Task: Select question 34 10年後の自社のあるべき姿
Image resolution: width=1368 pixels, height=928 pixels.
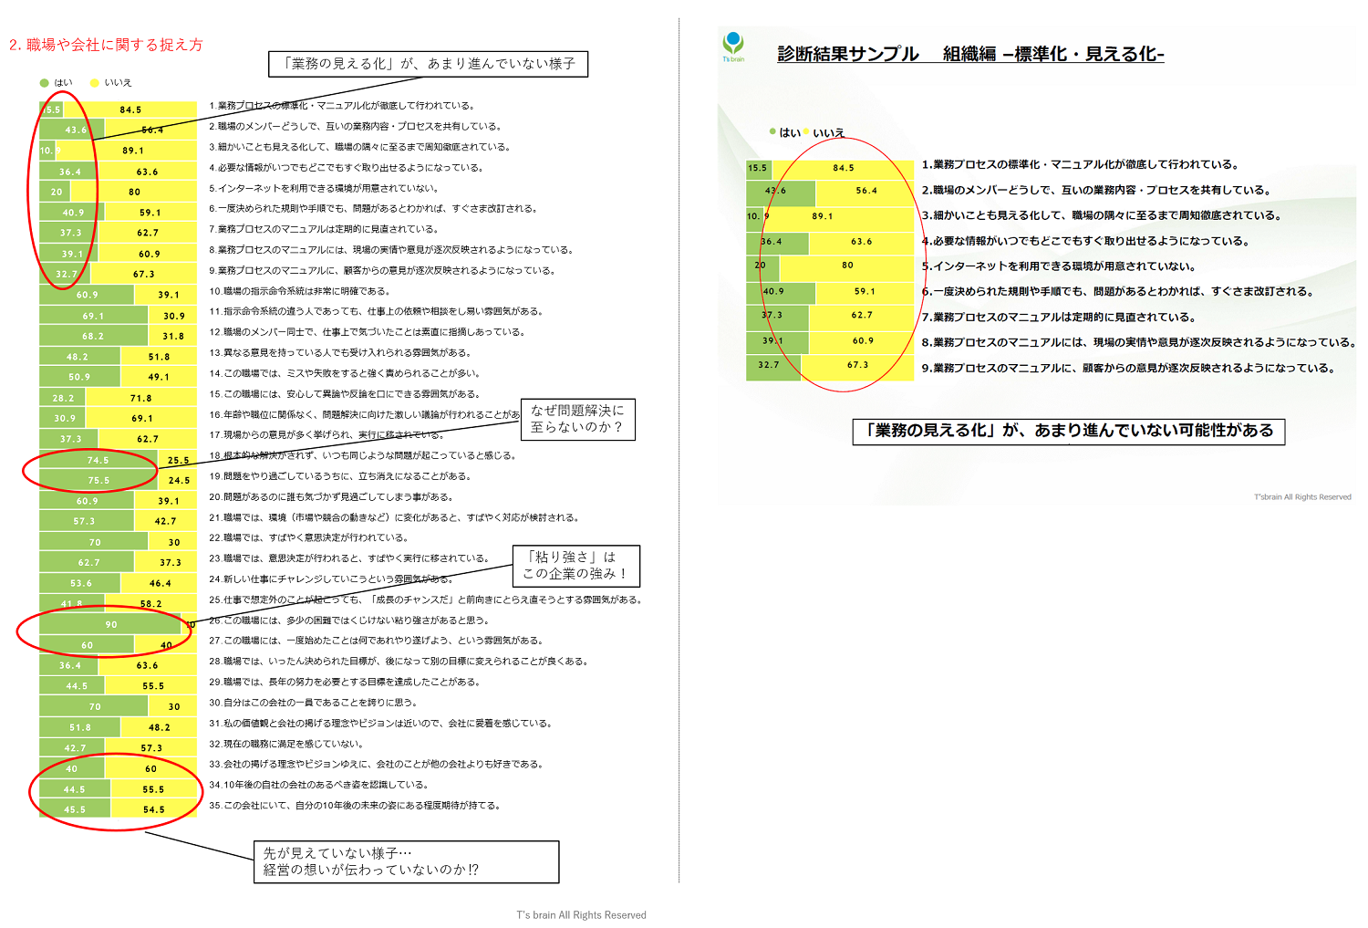Action: (x=318, y=785)
